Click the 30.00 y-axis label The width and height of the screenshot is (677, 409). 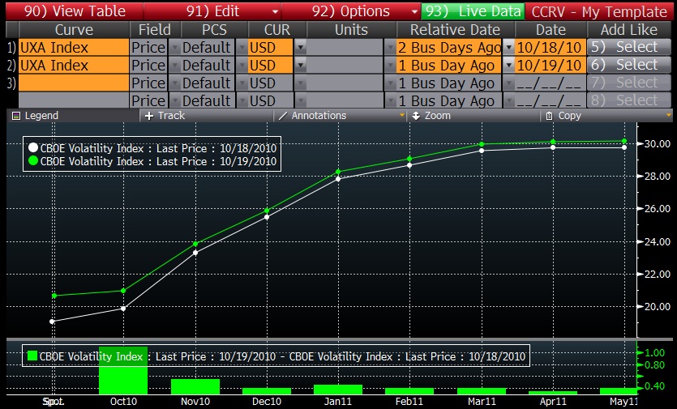(658, 143)
